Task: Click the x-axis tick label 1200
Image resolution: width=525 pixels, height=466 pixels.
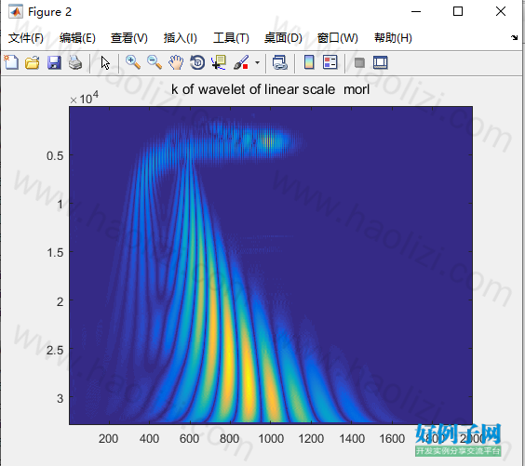Action: tap(311, 438)
